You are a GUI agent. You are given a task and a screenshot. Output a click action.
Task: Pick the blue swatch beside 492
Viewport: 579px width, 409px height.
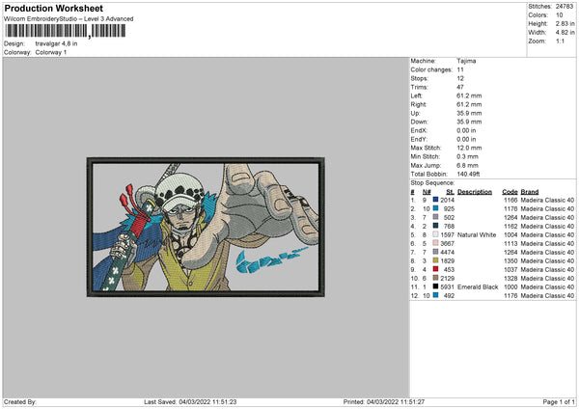pos(436,295)
